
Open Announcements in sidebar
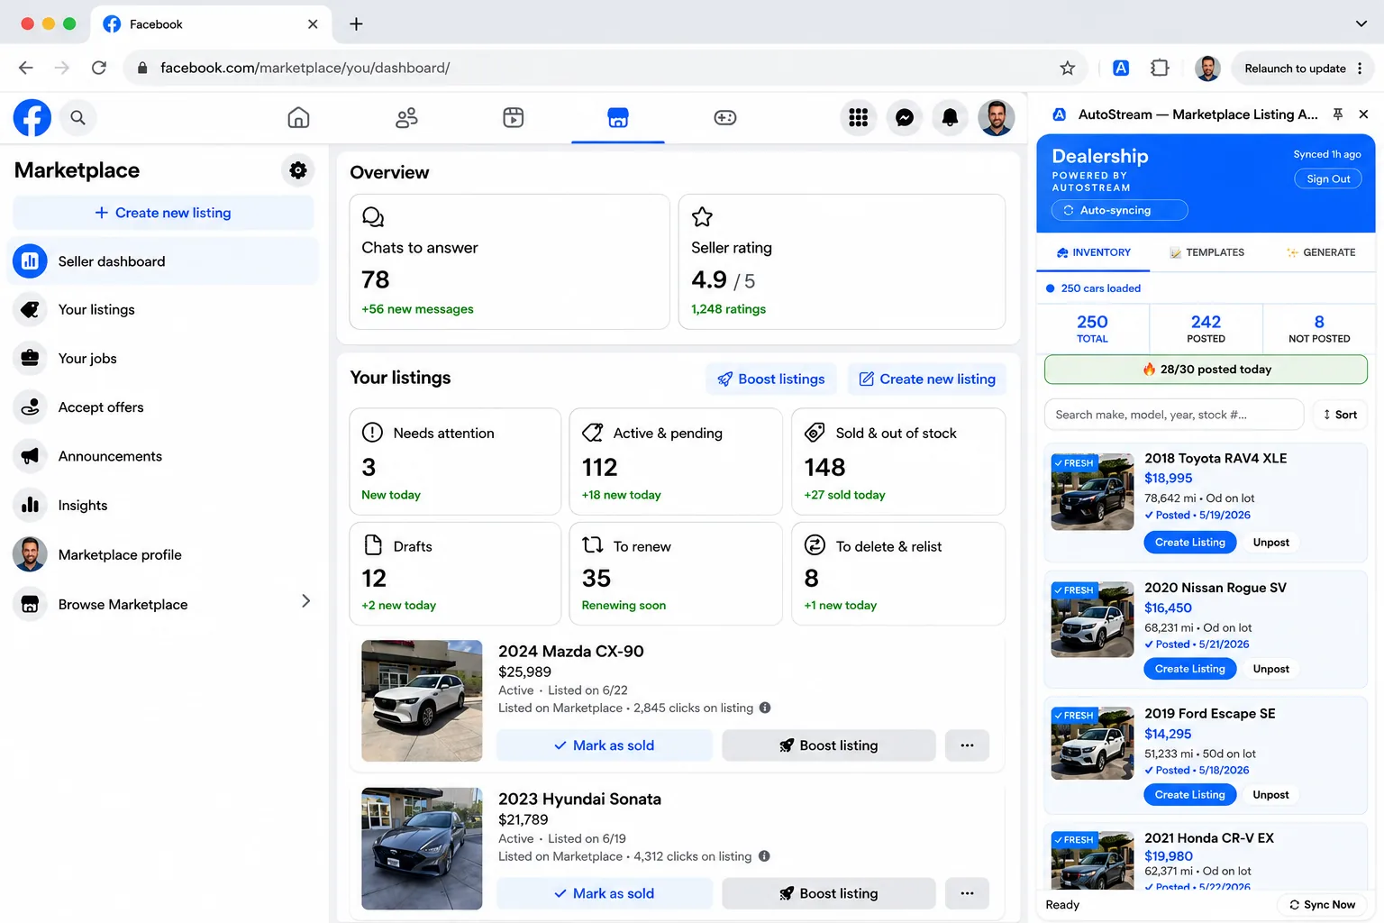click(x=163, y=456)
